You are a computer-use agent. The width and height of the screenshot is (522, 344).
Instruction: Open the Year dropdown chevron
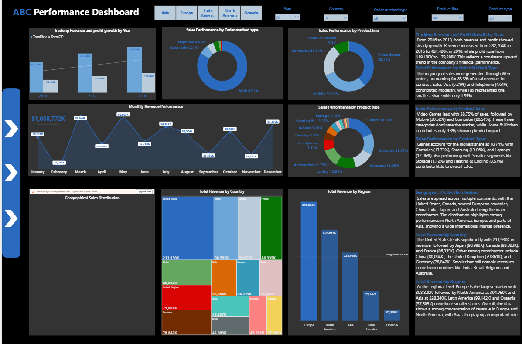point(296,17)
